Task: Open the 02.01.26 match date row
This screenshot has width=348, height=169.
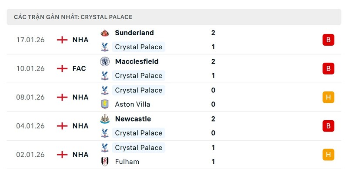Action: [x=174, y=155]
